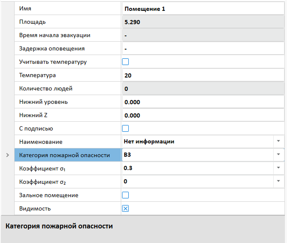Image resolution: width=287 pixels, height=243 pixels.
Task: Expand the Коэффициент σ1 dropdown arrow
Action: click(x=278, y=168)
